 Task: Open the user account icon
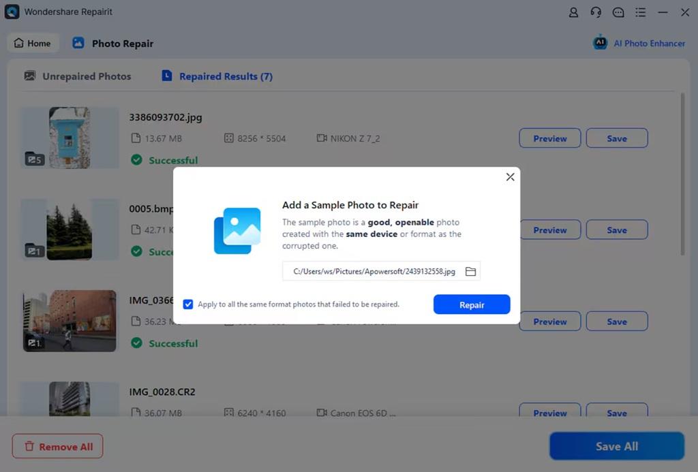pos(574,12)
